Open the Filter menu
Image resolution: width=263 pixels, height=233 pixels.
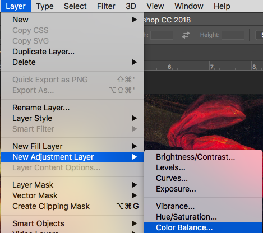point(106,6)
